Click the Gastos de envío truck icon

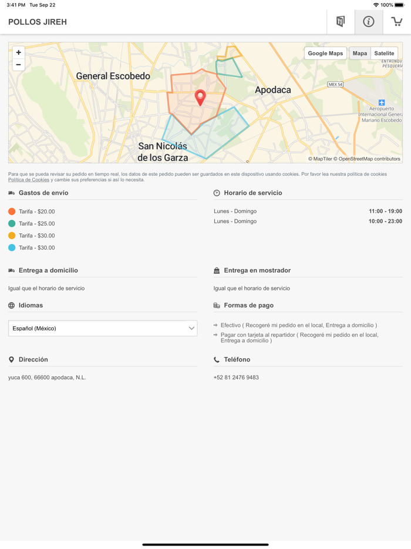tap(12, 193)
